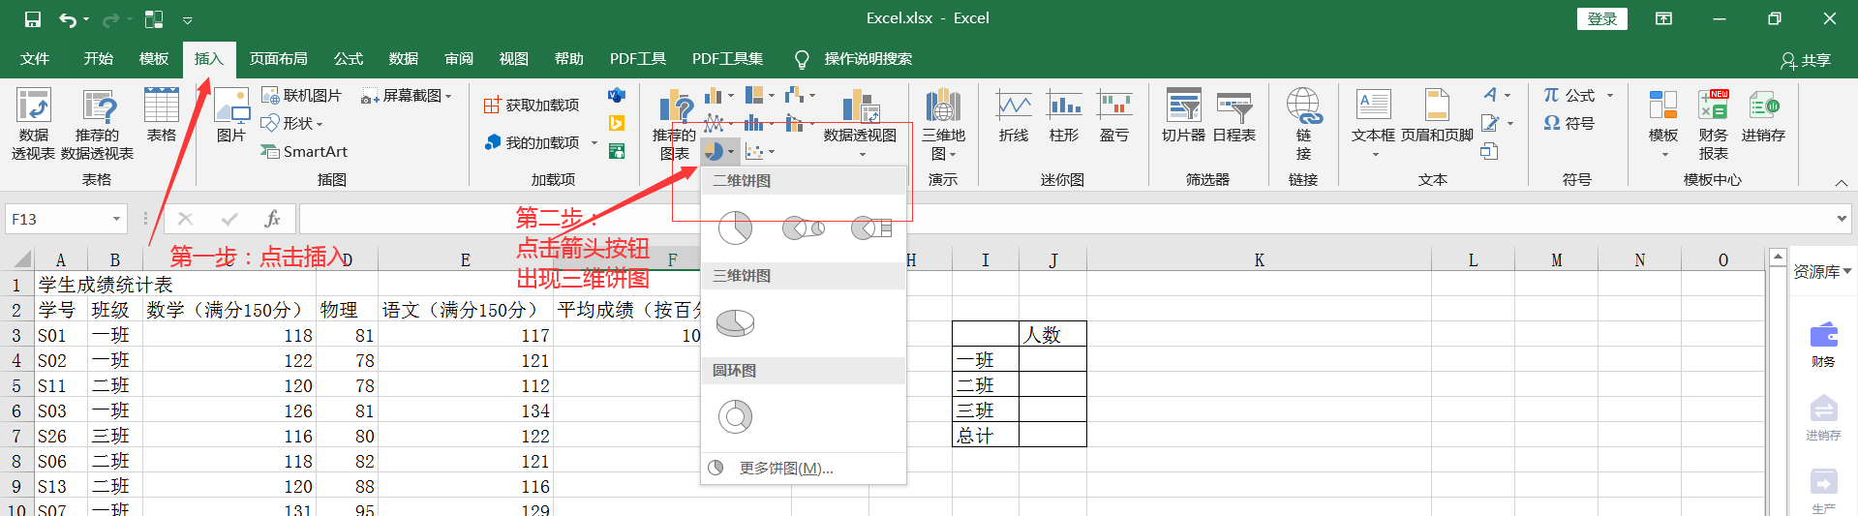Click the Save icon in quick access toolbar
This screenshot has width=1858, height=516.
tap(33, 18)
